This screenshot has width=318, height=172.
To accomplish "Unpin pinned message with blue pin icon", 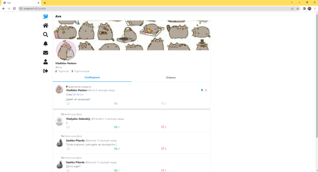I will click(x=202, y=90).
